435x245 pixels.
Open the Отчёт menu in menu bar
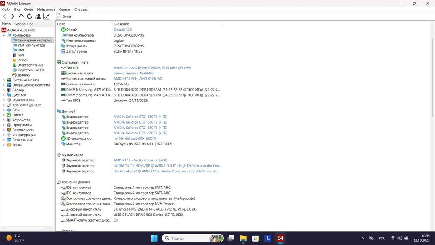tap(29, 10)
